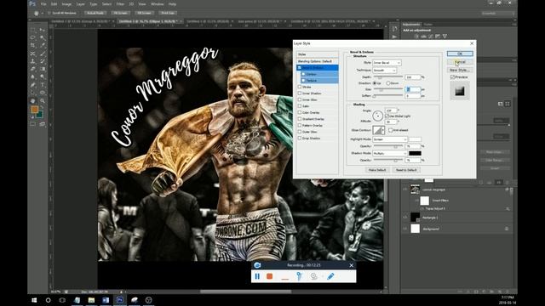Toggle Quick Mask mode icon
Screen dimensions: 545x306
[x=33, y=124]
